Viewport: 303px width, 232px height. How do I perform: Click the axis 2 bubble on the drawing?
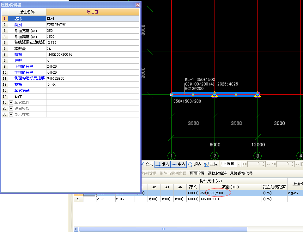[215, 156]
